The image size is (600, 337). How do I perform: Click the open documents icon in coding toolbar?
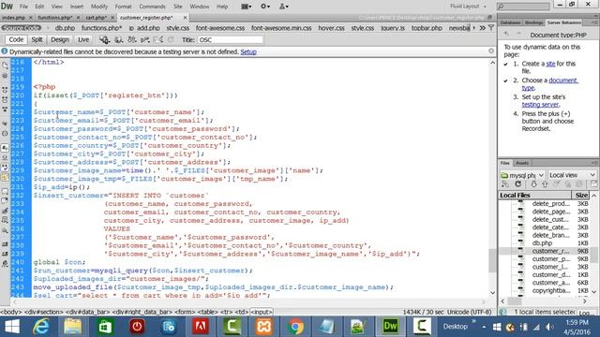pyautogui.click(x=5, y=65)
